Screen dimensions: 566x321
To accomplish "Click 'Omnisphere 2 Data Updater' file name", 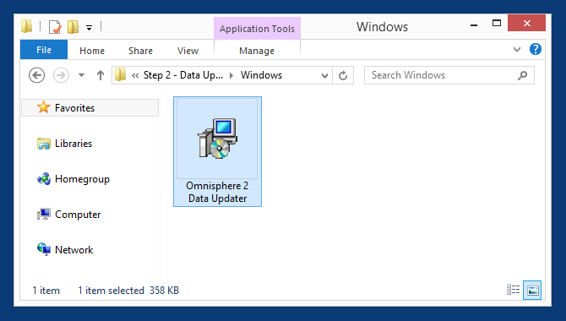I will tap(217, 192).
